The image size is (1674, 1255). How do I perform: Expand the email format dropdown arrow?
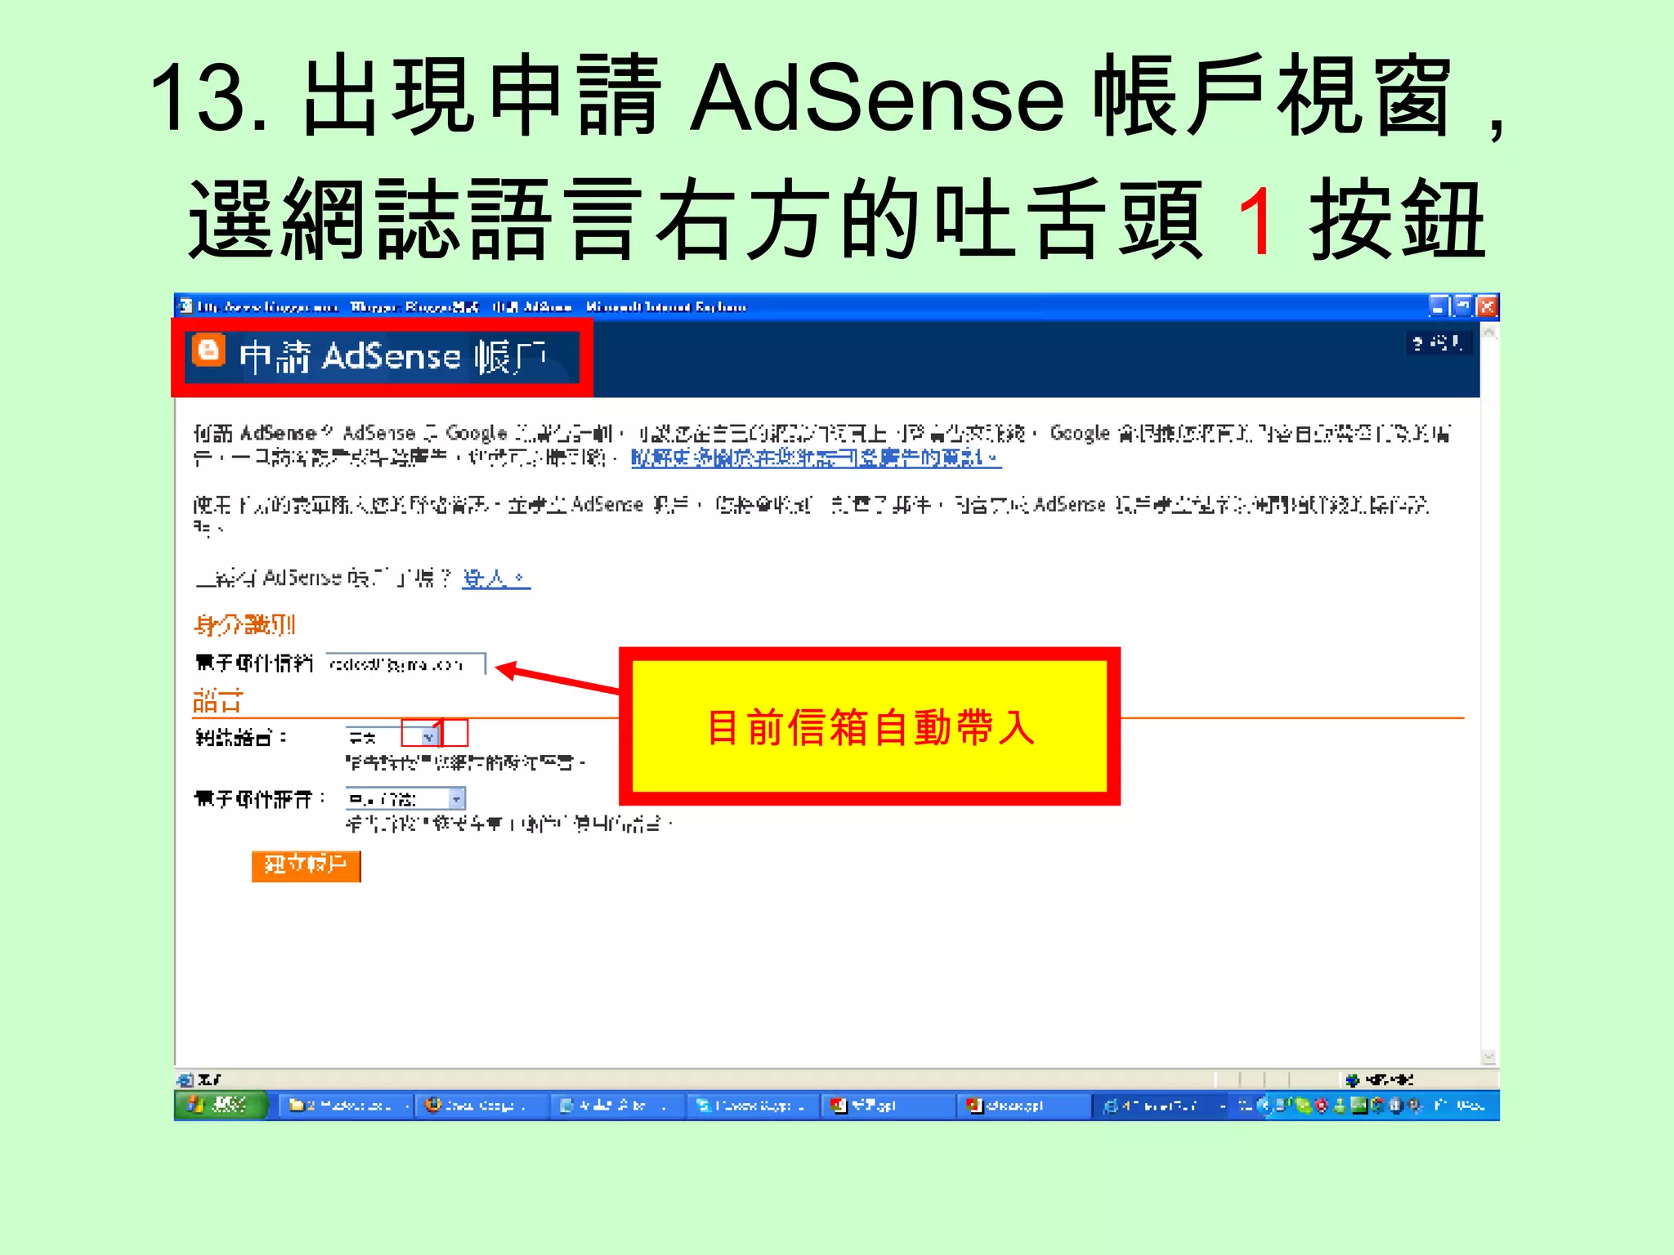pos(457,798)
